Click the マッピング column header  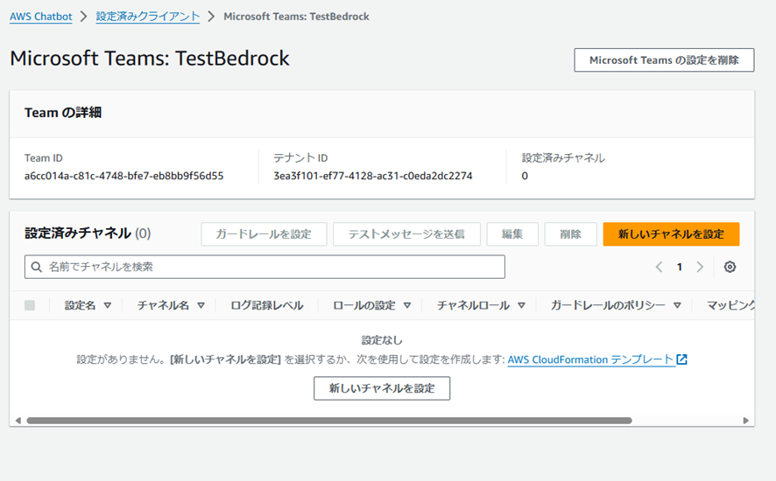pos(730,305)
